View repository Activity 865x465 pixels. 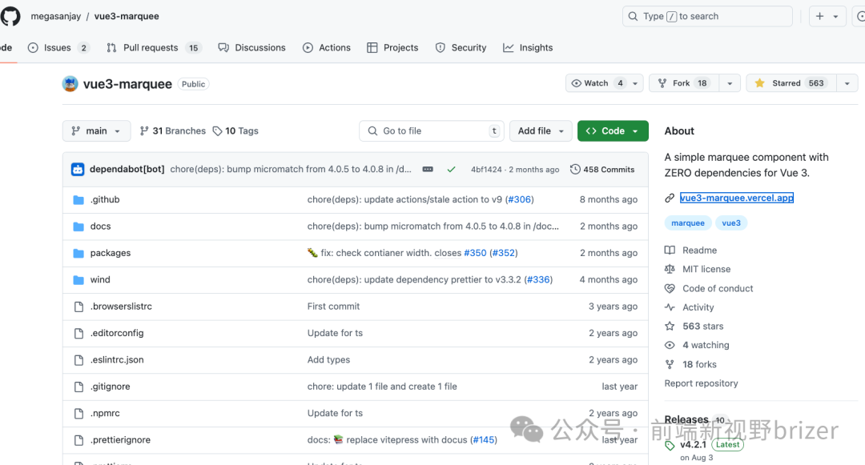[690, 307]
